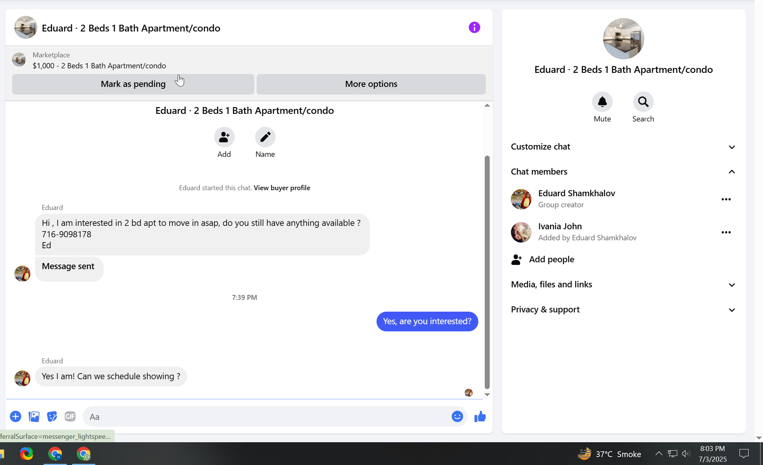Attach a photo using the image icon
763x465 pixels.
coord(34,416)
